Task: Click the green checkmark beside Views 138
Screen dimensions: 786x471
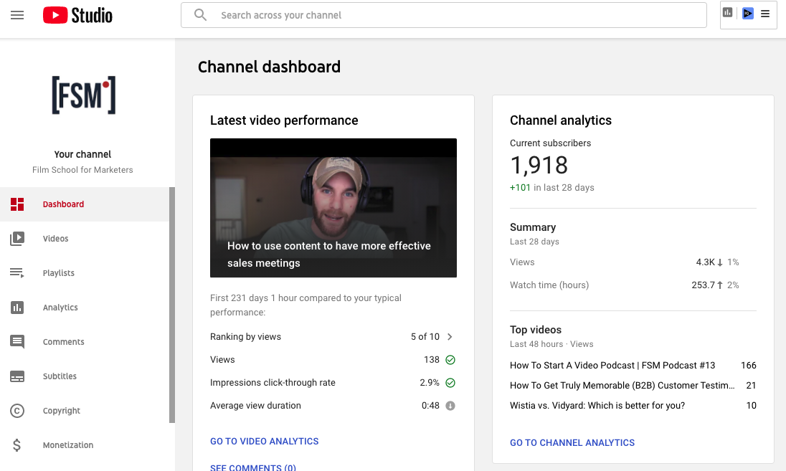Action: 450,360
